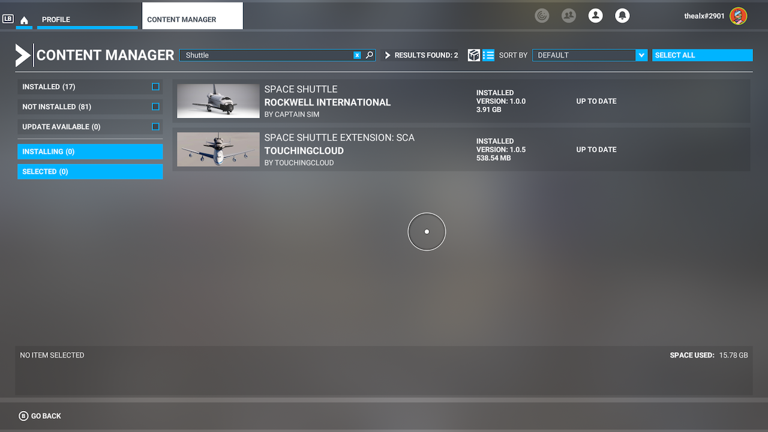Clear the Shuttle search text
The image size is (768, 432).
pyautogui.click(x=357, y=55)
